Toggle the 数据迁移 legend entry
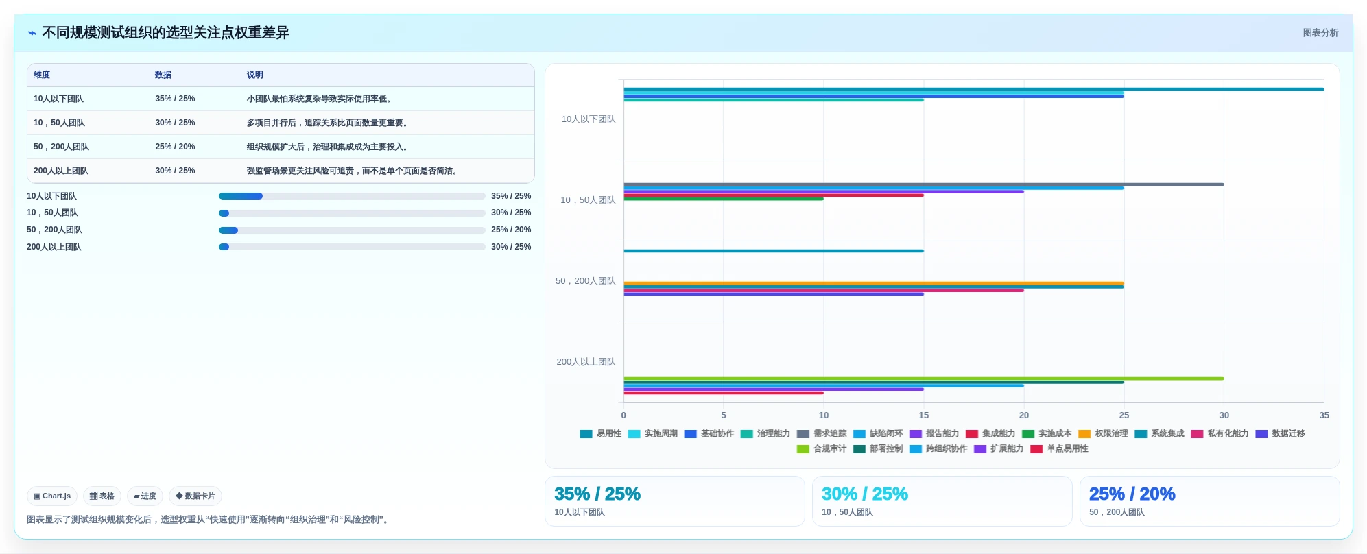Viewport: 1367px width, 554px height. (1280, 434)
